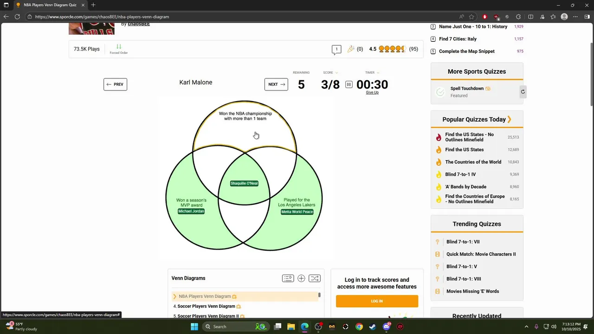Open the comments bubble icon
The height and width of the screenshot is (334, 594).
point(336,49)
